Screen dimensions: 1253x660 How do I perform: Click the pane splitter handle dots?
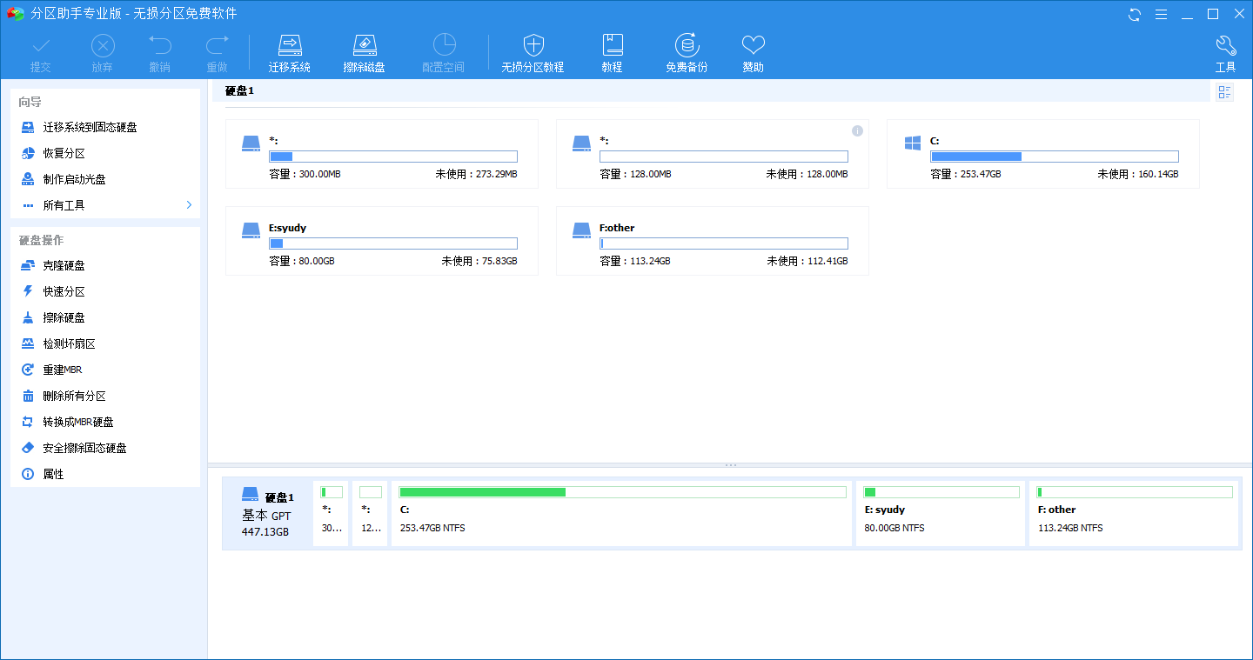pyautogui.click(x=731, y=465)
